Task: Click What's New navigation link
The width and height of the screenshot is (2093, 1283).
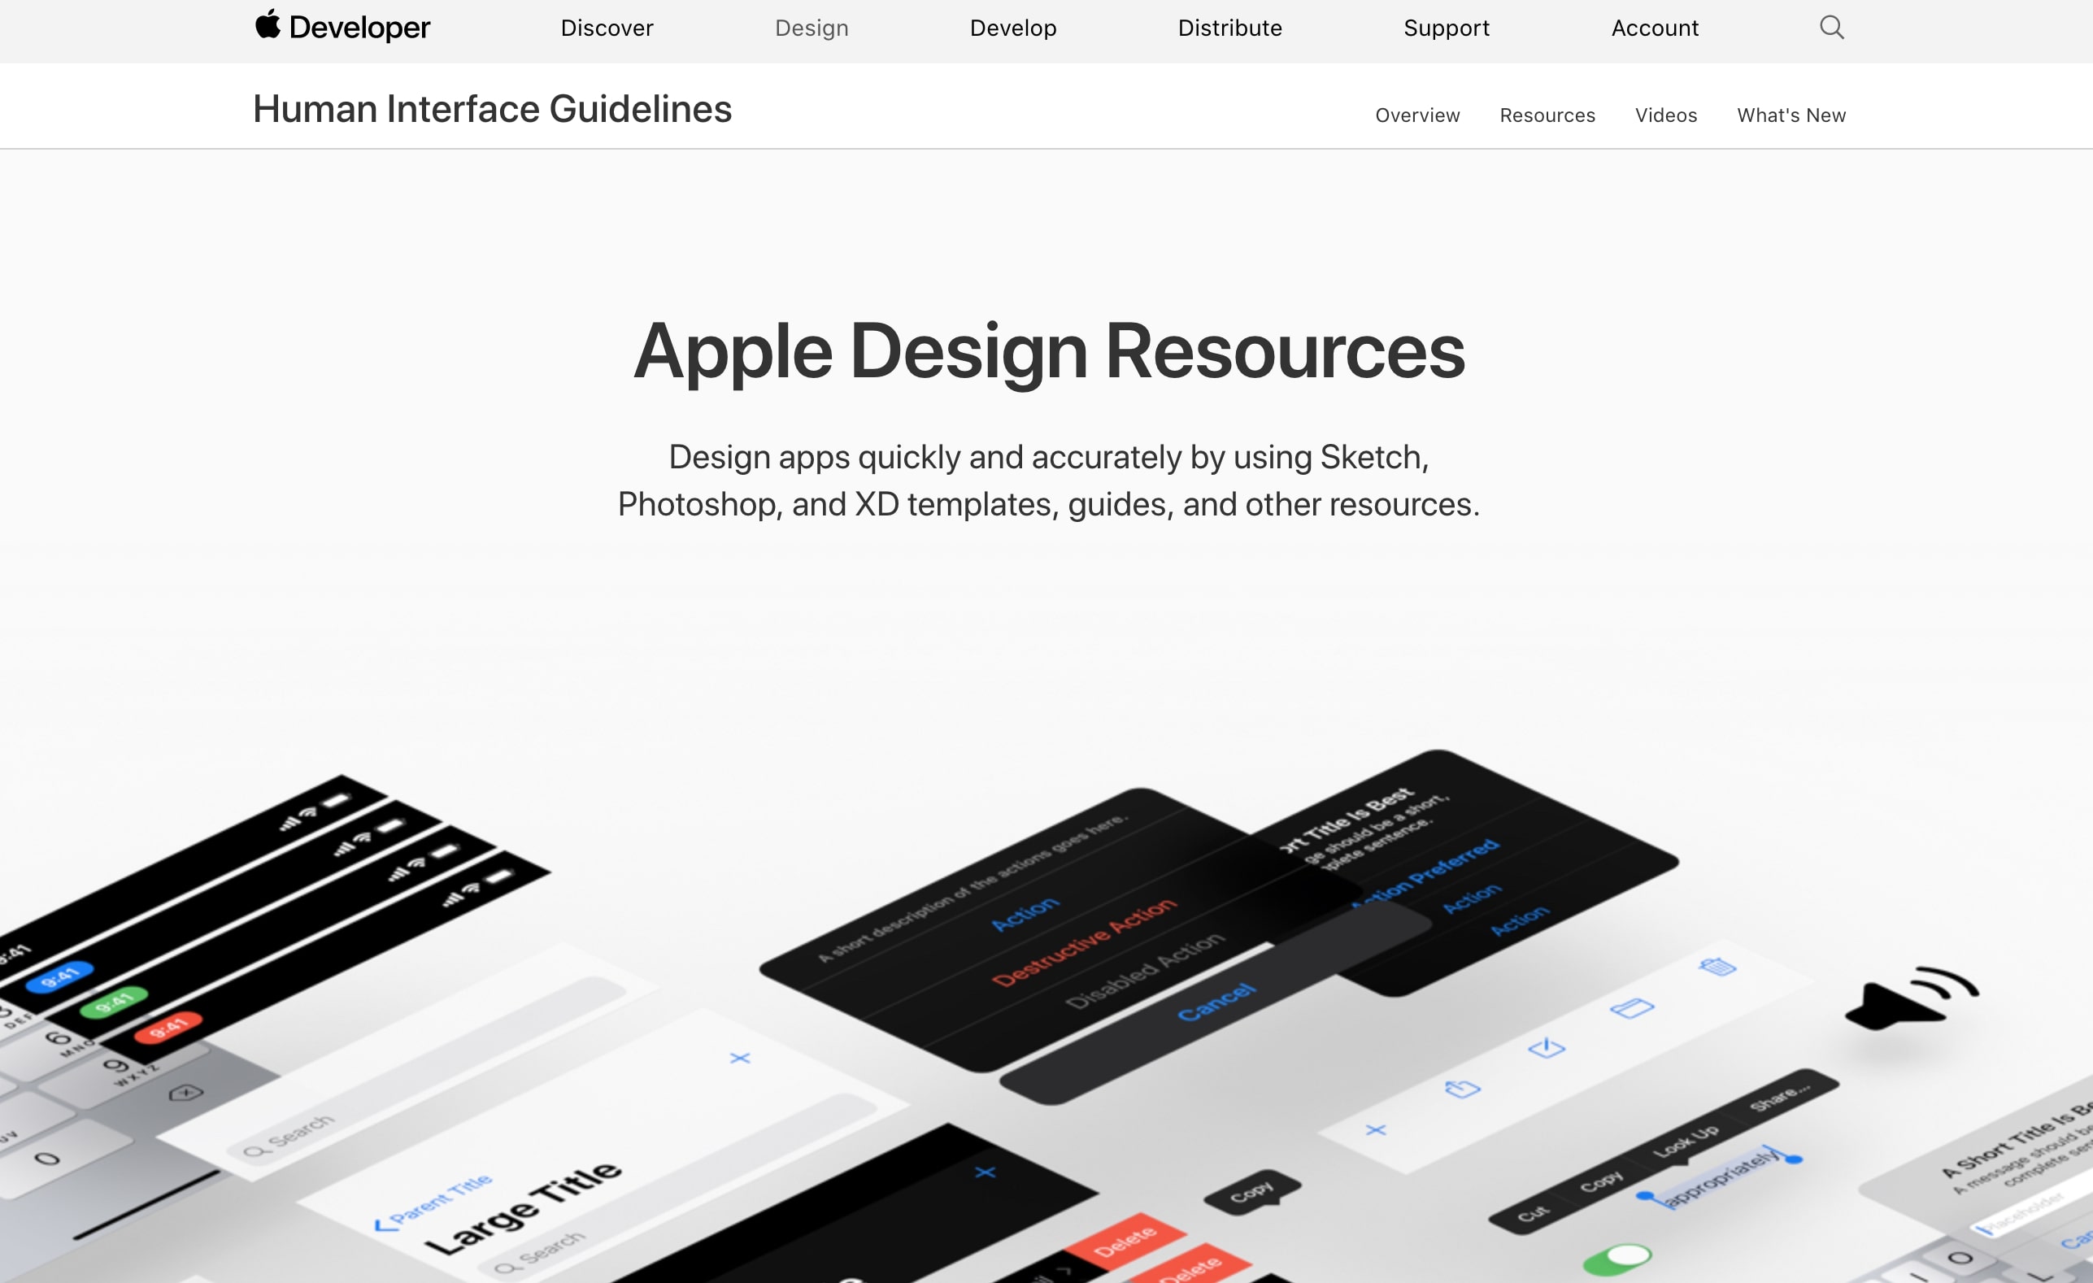Action: (1791, 115)
